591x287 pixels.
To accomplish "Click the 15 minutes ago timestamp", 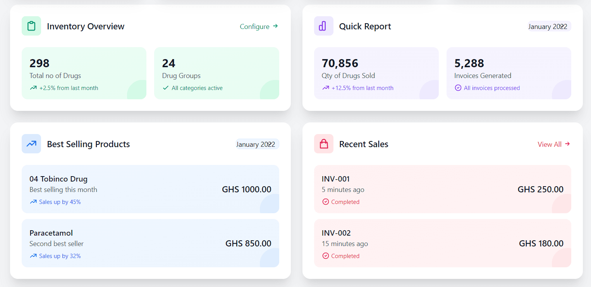I will [345, 244].
